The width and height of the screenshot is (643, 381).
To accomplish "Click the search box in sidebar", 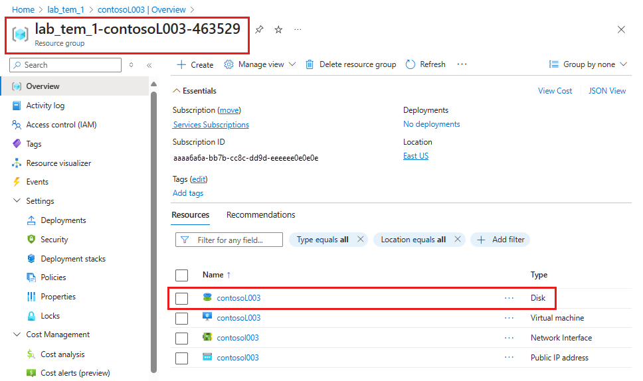I will point(66,65).
